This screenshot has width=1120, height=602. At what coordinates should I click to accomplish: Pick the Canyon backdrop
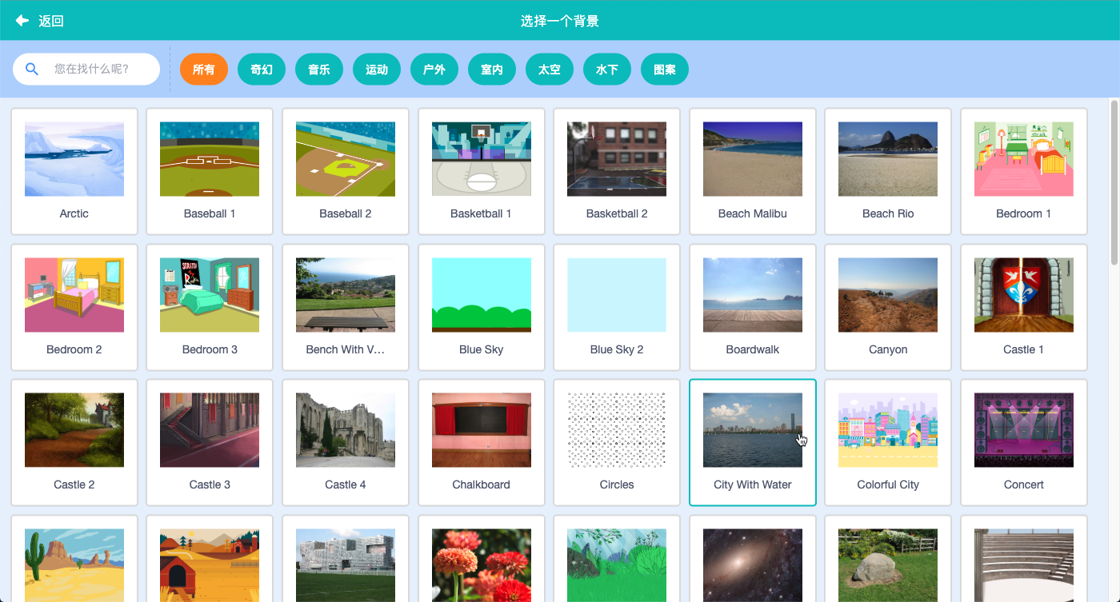coord(888,307)
